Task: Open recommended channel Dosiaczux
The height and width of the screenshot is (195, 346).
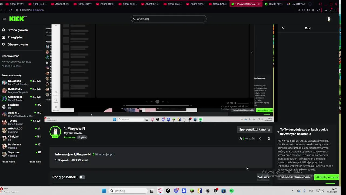Action: (22, 146)
